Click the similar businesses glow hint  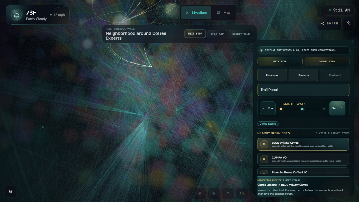click(x=303, y=50)
